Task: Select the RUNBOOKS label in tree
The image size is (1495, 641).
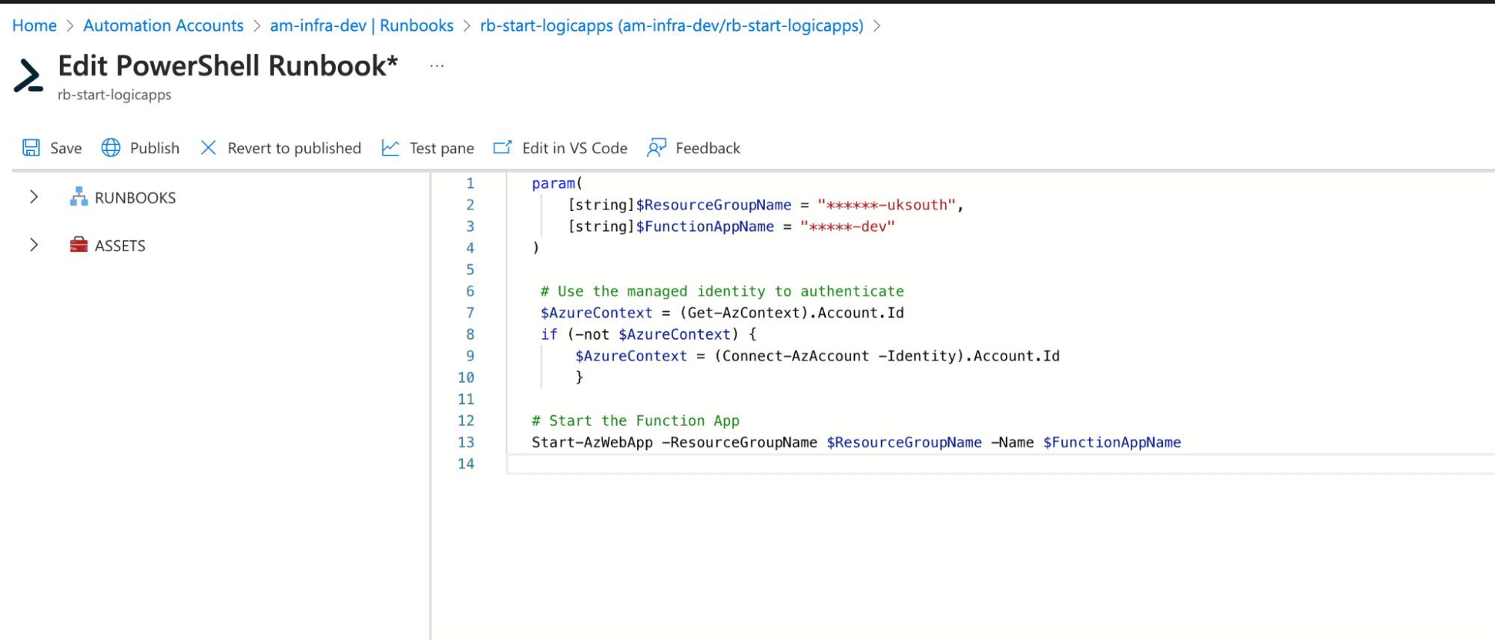Action: (x=135, y=197)
